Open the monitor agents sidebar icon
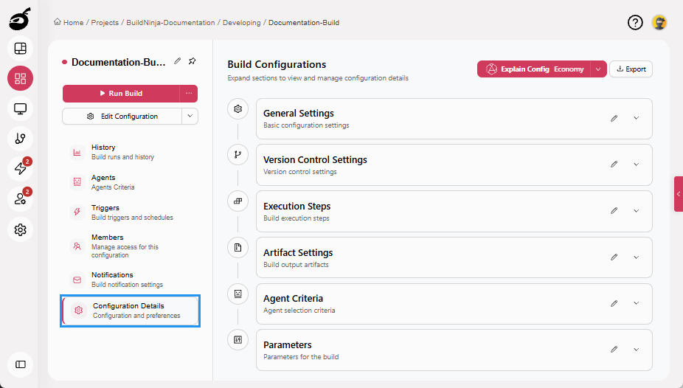This screenshot has width=683, height=388. 21,108
